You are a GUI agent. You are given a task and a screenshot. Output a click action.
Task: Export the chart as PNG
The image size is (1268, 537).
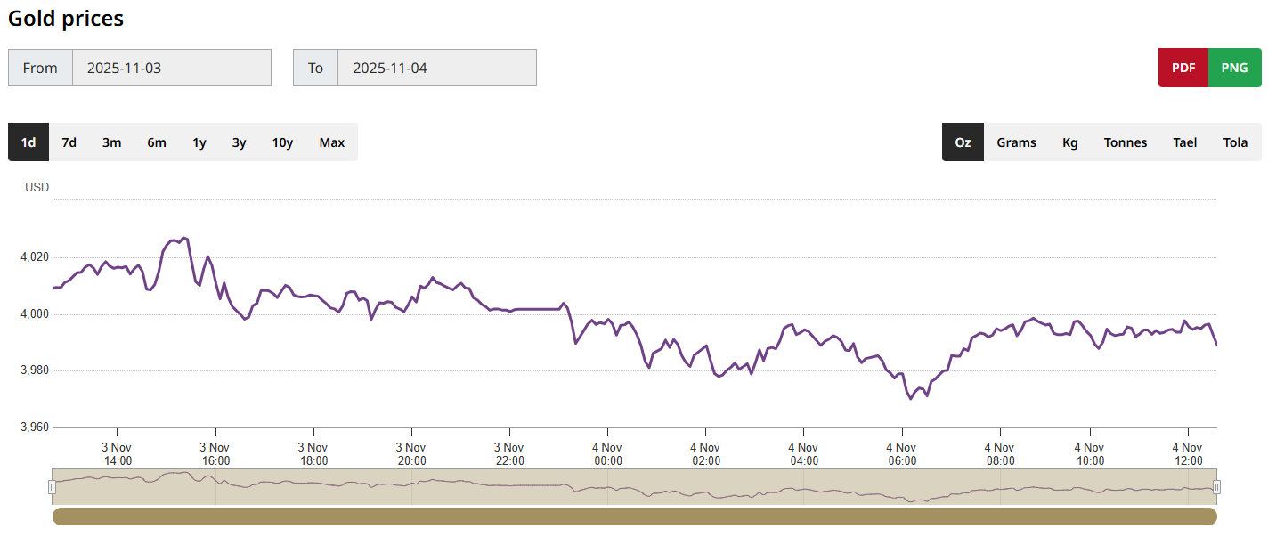coord(1234,68)
